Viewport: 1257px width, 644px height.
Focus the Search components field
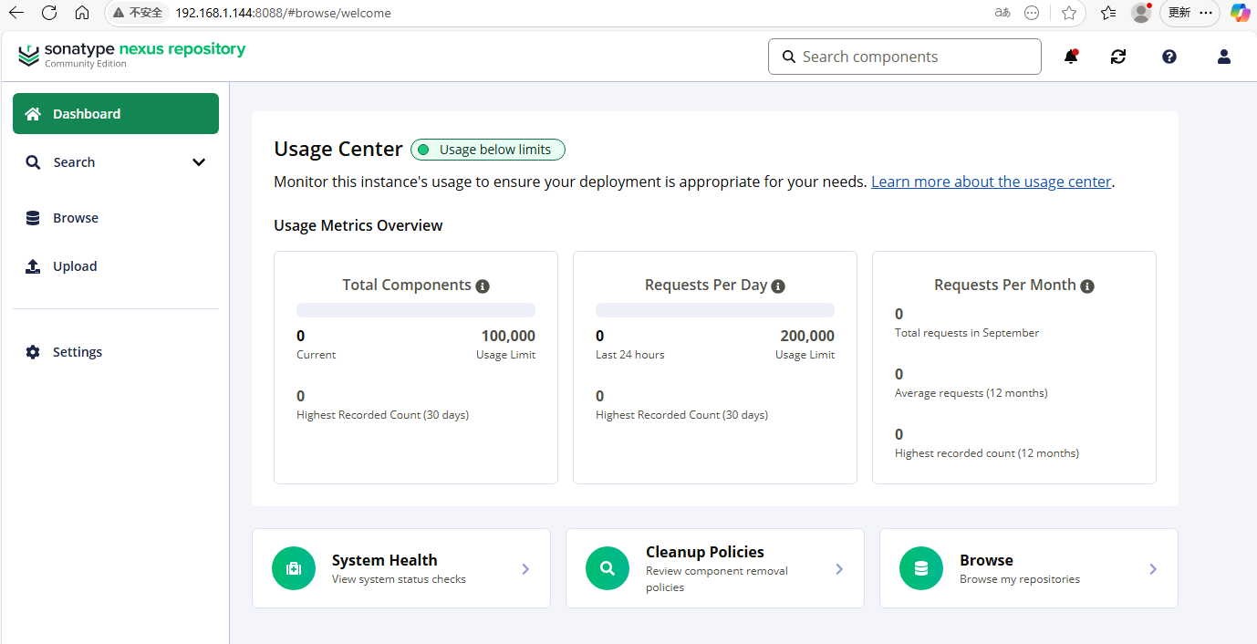905,57
